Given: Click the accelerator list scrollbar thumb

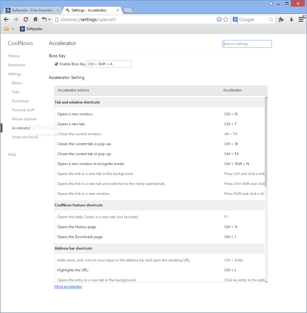Looking at the screenshot, I should click(x=266, y=143).
